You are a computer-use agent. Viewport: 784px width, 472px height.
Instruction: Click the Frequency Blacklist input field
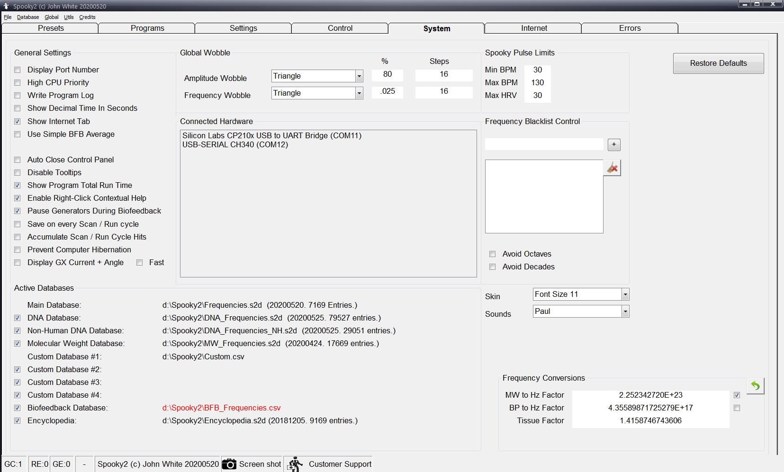click(544, 144)
